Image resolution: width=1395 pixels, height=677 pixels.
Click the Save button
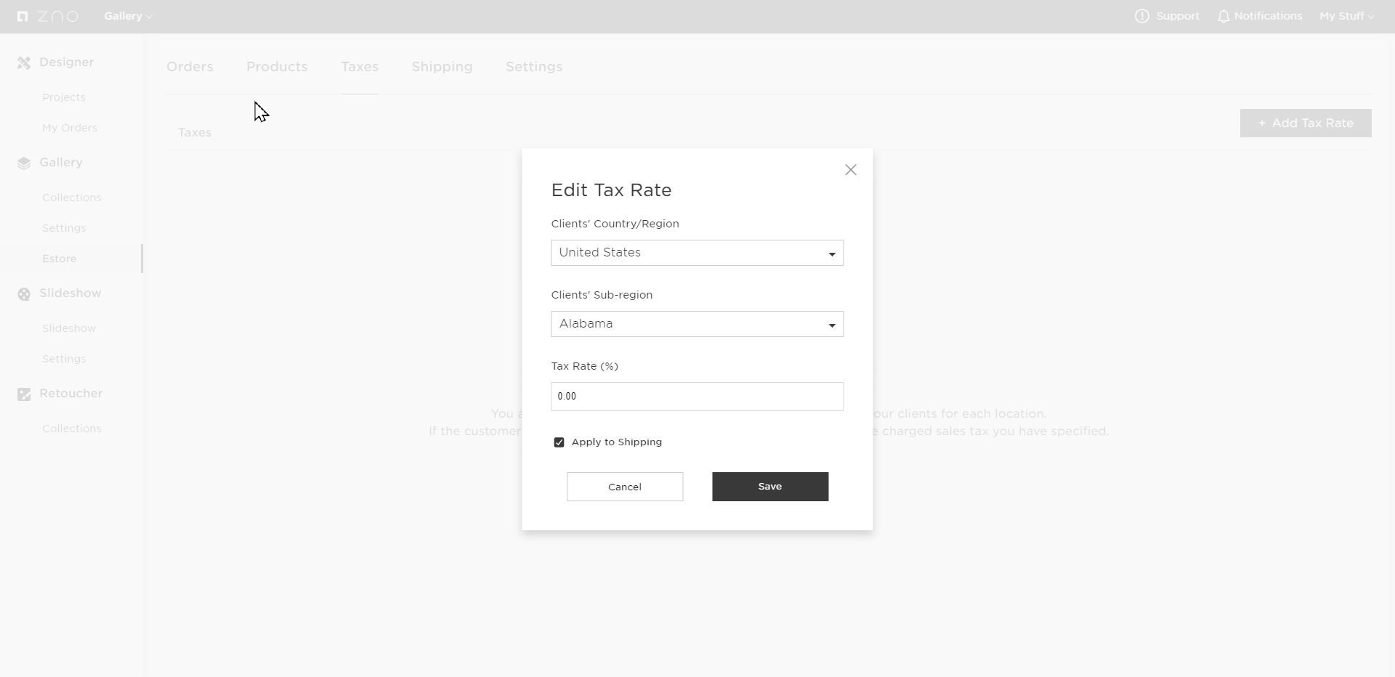(770, 487)
